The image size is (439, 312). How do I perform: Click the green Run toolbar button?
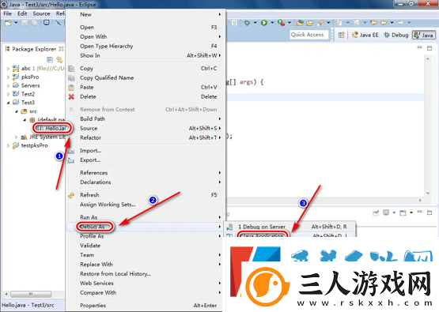tap(263, 23)
